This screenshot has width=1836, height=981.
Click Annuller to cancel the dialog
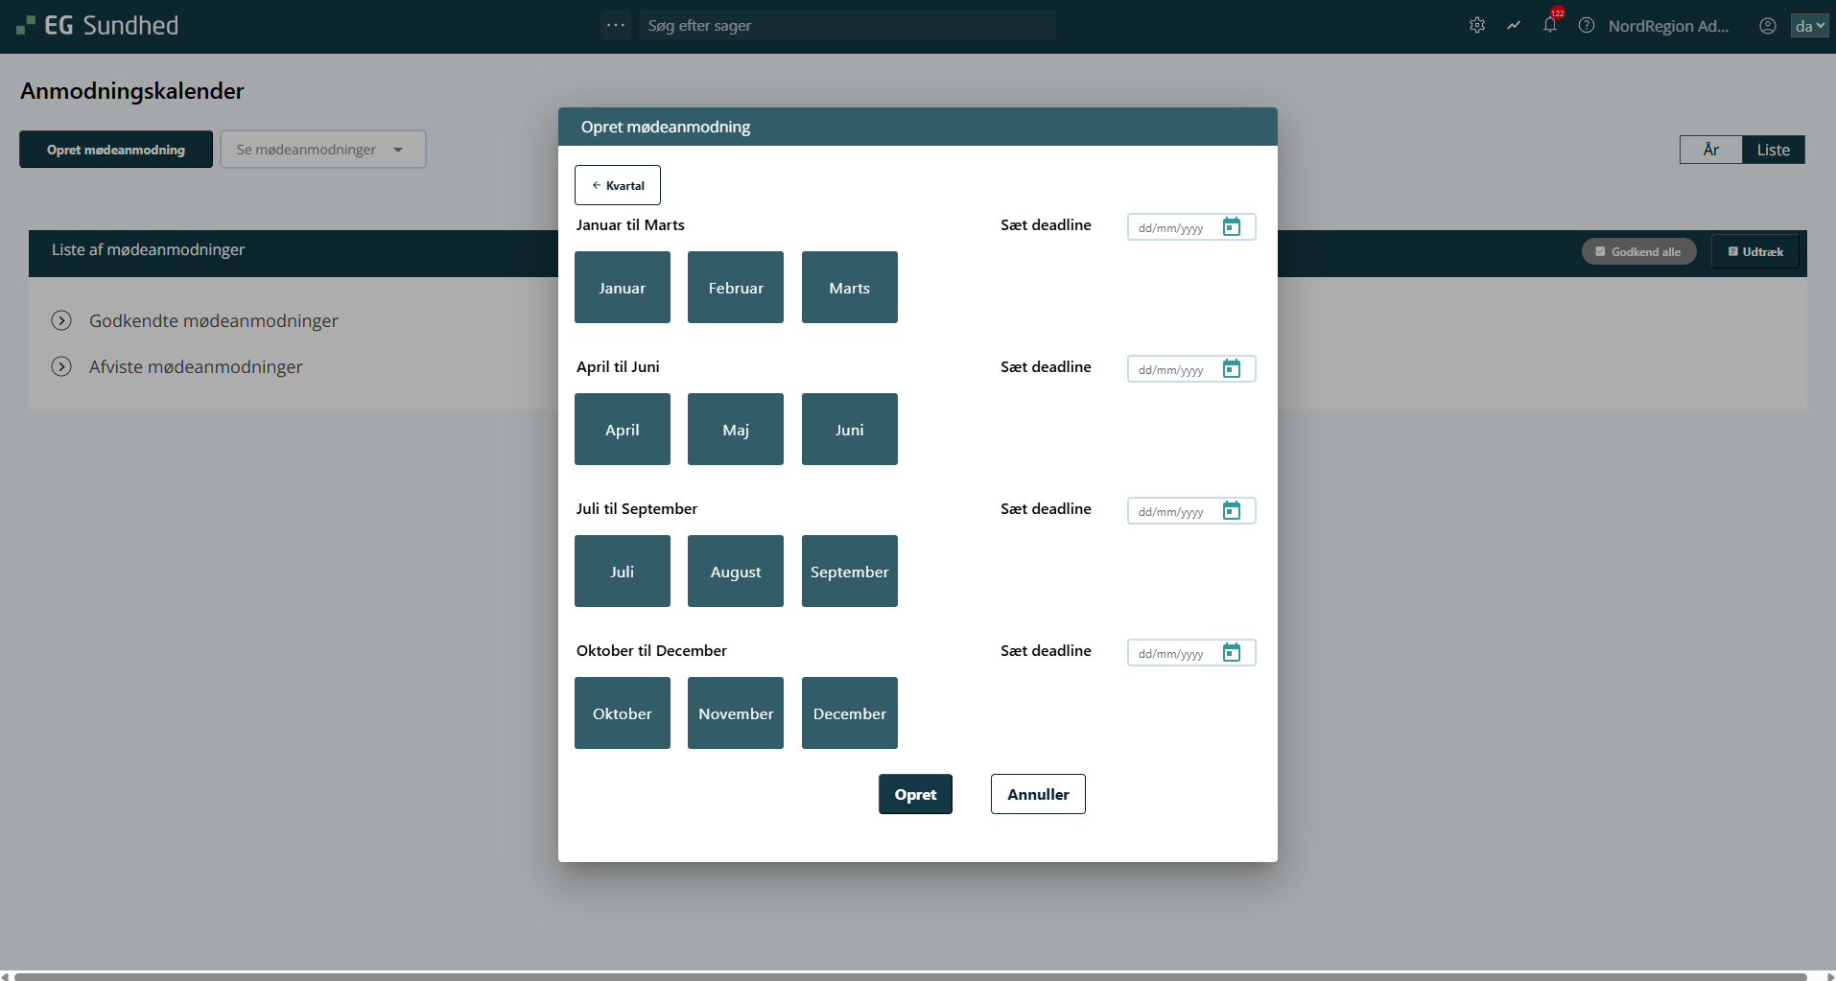coord(1038,794)
